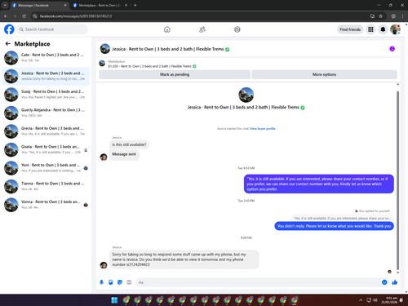Screen dimensions: 408x306
Task: Click the attach photo icon
Action: coord(111,282)
